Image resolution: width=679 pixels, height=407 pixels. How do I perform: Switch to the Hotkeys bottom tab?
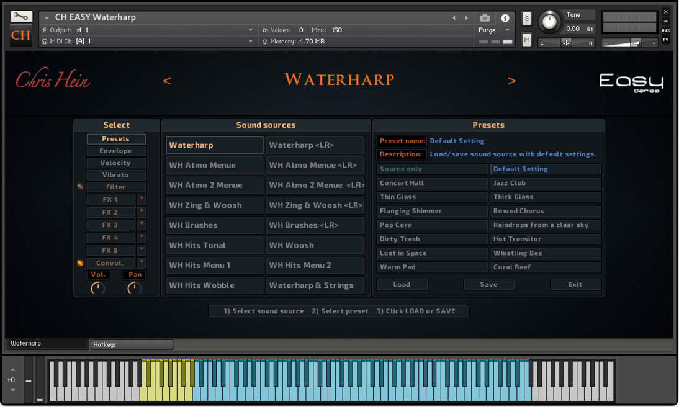pyautogui.click(x=132, y=344)
